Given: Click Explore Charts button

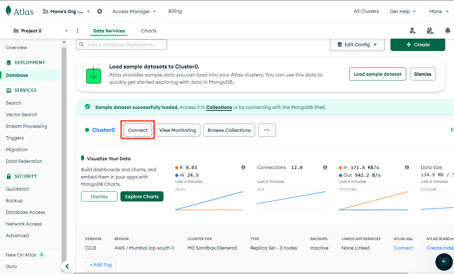Looking at the screenshot, I should [x=142, y=196].
